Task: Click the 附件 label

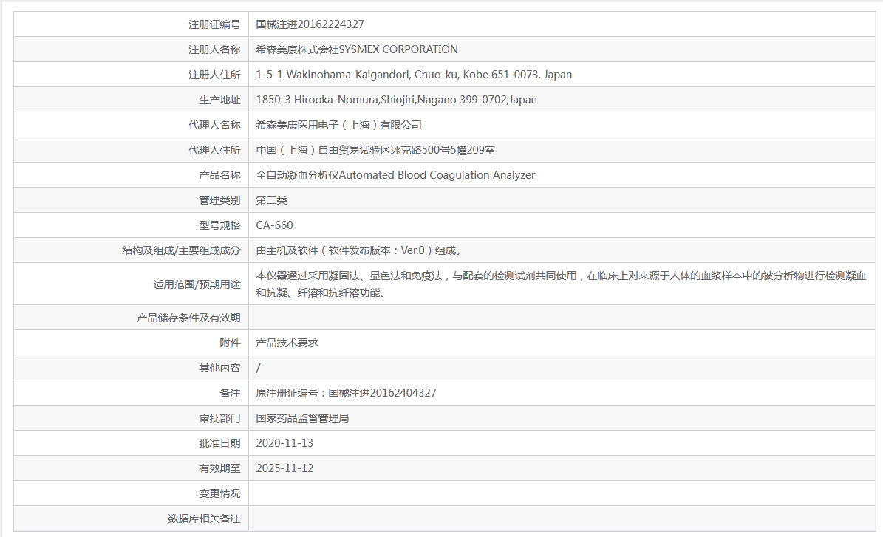Action: click(230, 343)
